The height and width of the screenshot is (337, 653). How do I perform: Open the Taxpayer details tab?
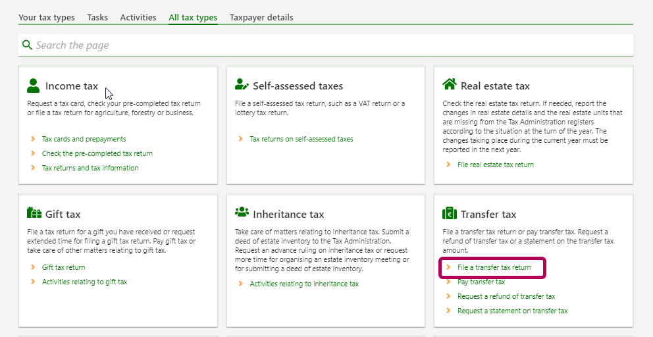[x=261, y=18]
